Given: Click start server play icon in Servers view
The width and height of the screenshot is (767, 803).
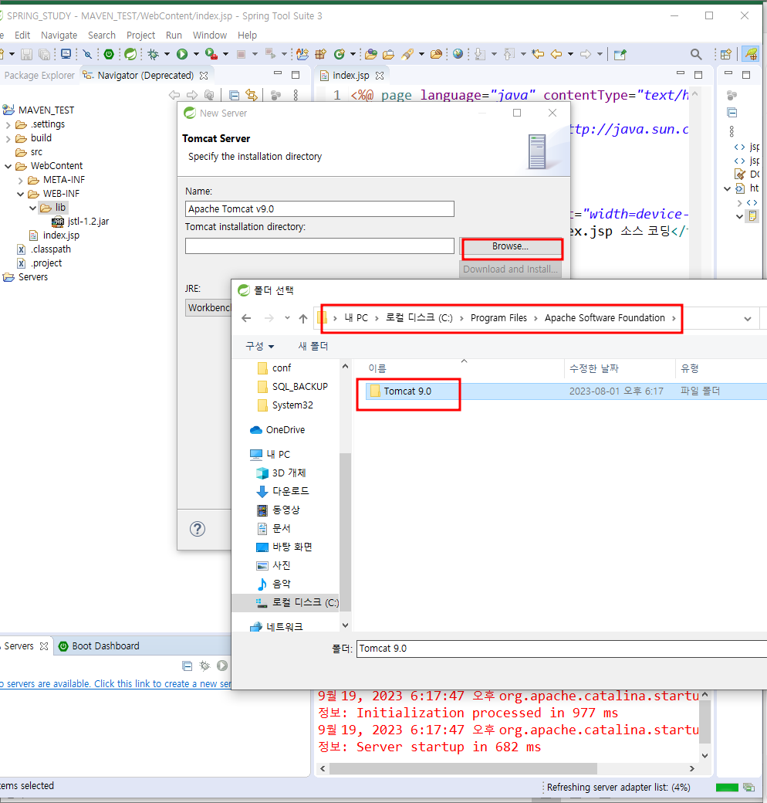Looking at the screenshot, I should (222, 666).
